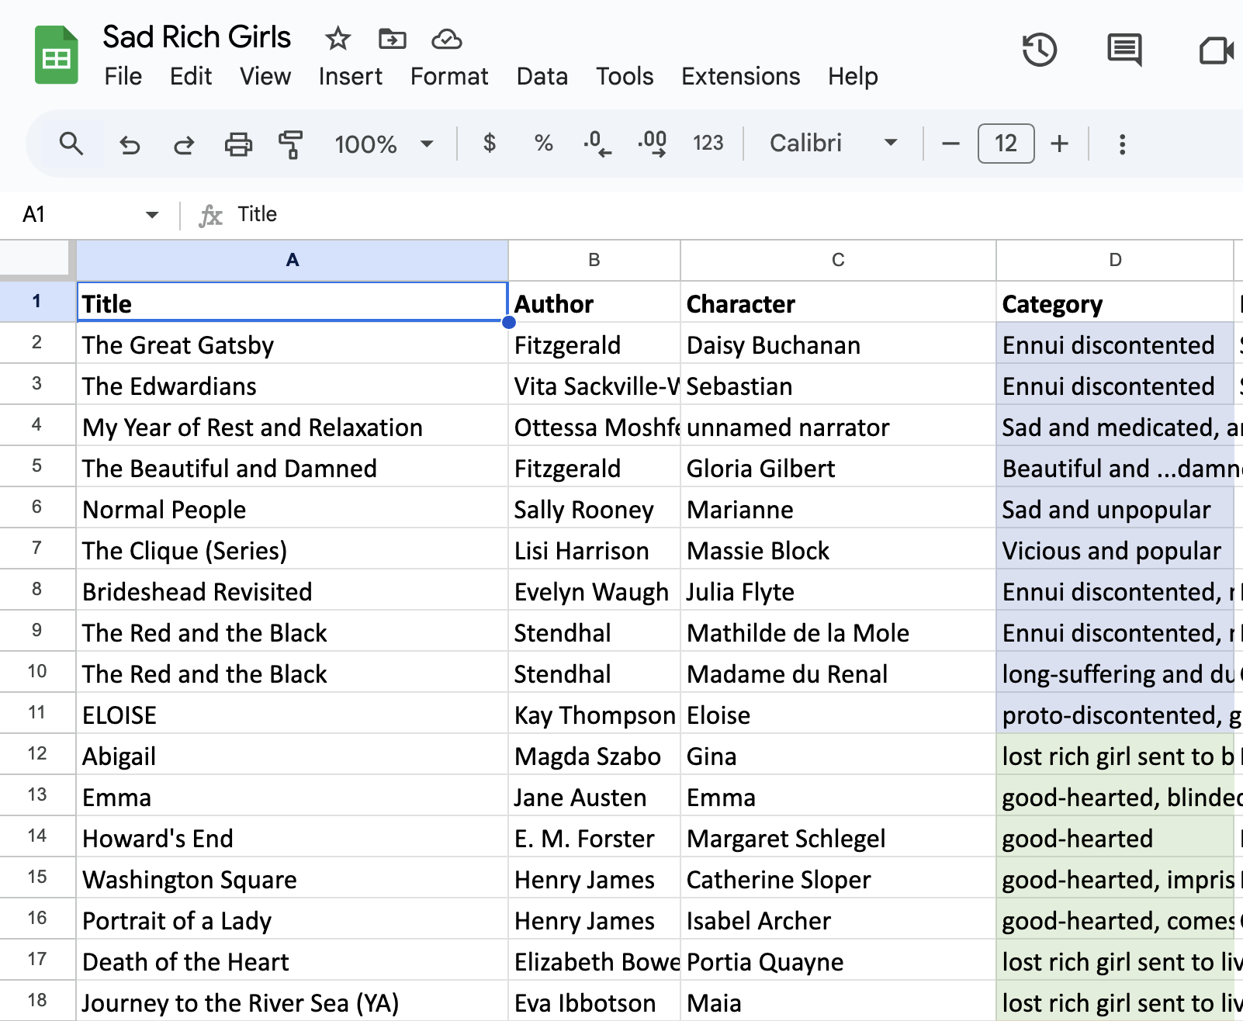Decrease font size with minus button
Screen dimensions: 1243x1021
coord(950,144)
